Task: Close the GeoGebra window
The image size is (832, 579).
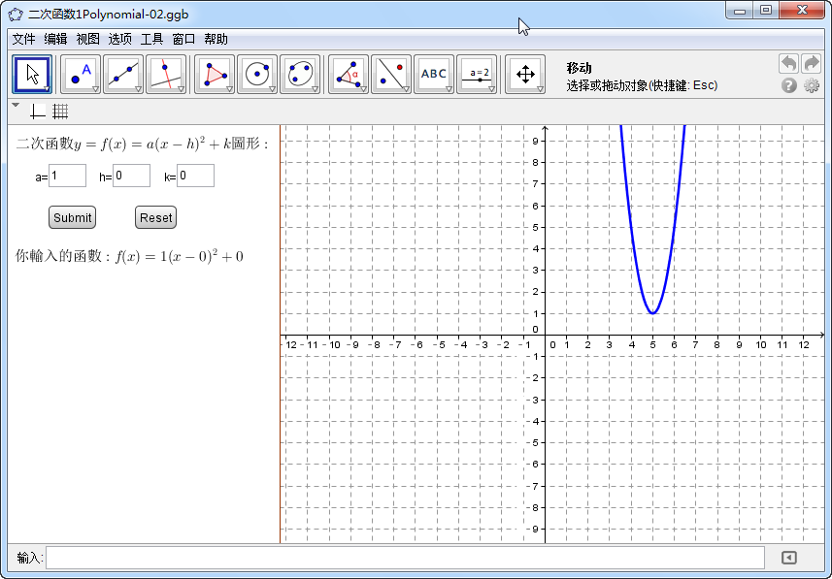Action: [x=802, y=11]
